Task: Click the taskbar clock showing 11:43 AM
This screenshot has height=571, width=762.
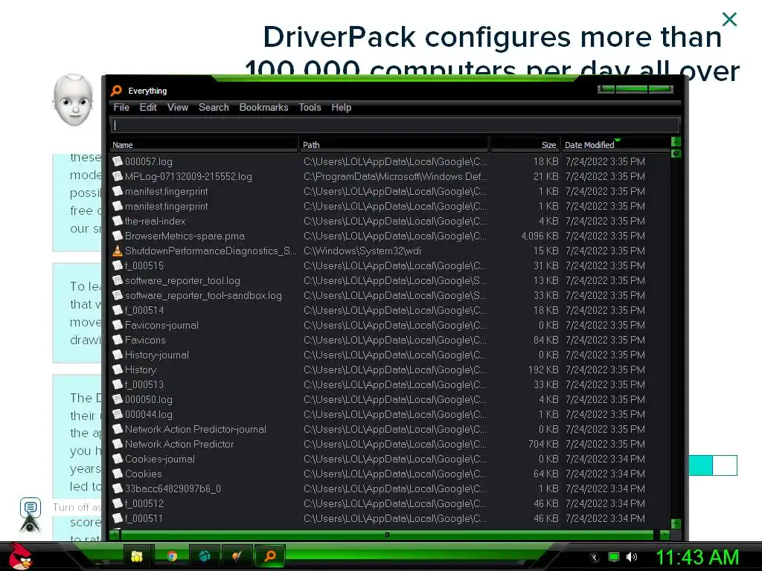Action: point(697,557)
